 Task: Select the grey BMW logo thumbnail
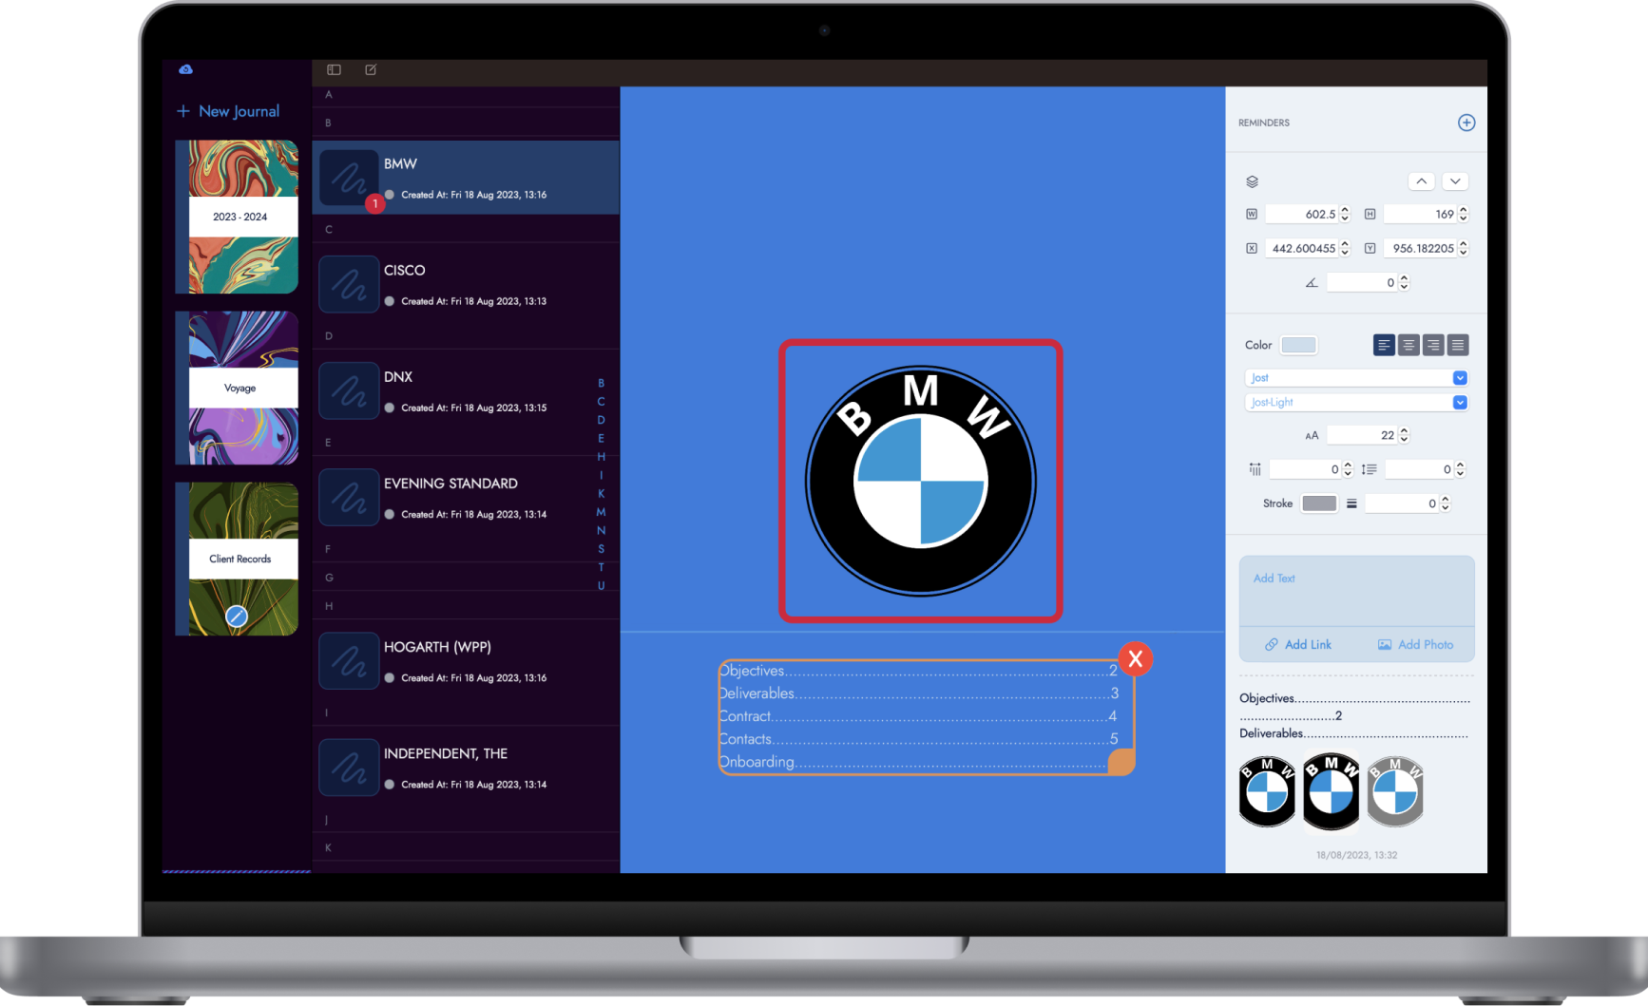click(x=1395, y=791)
